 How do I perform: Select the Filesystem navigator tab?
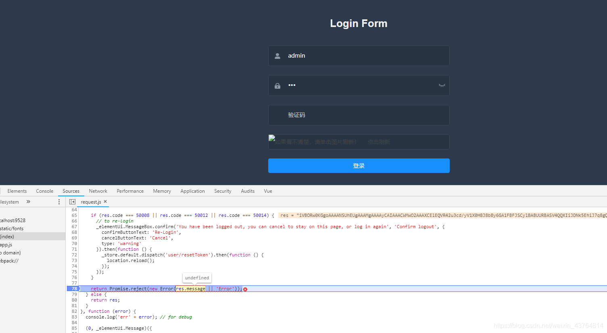pos(9,202)
